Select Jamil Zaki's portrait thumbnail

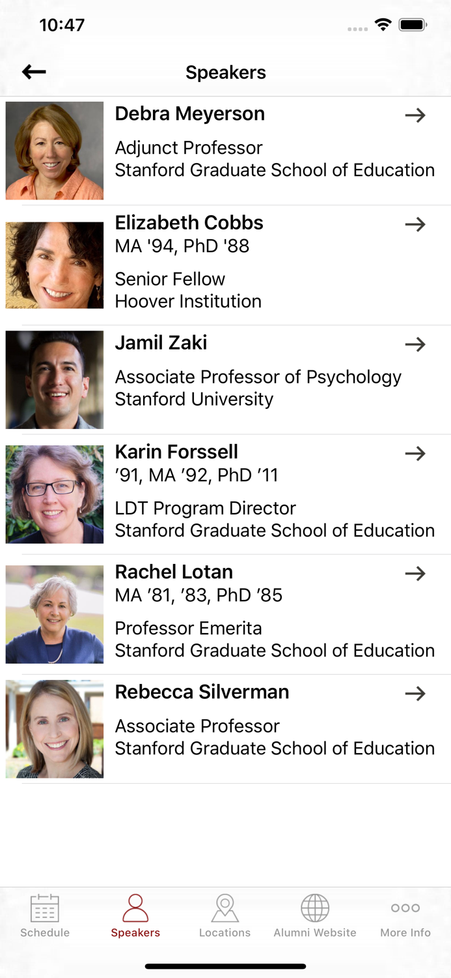click(x=55, y=379)
